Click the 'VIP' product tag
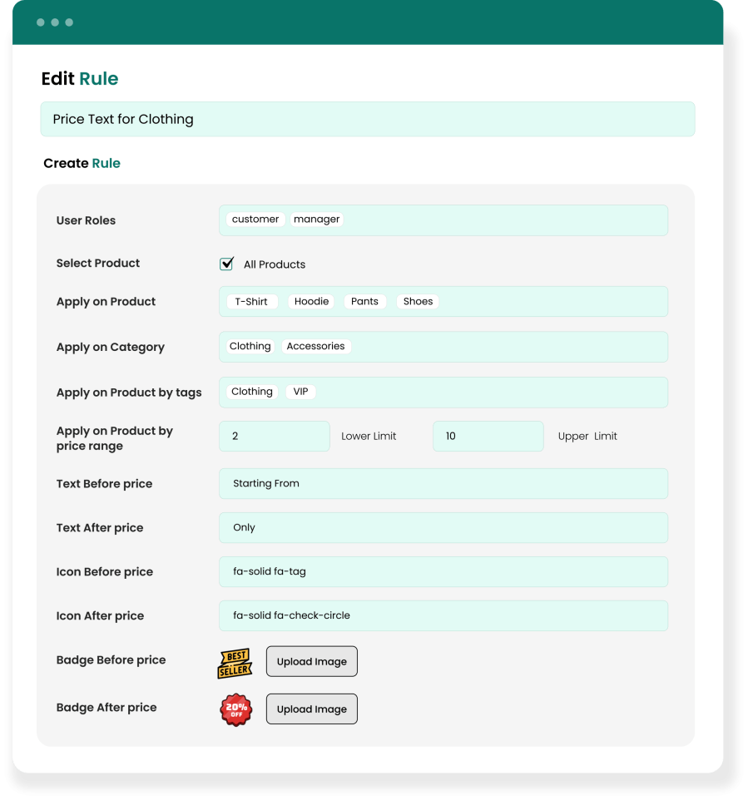This screenshot has height=800, width=748. click(x=300, y=392)
